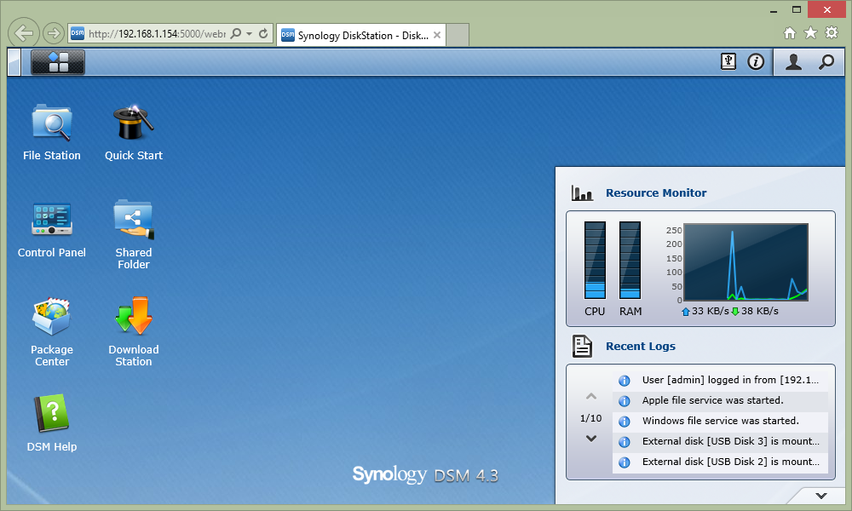Viewport: 852px width, 511px height.
Task: Open Resource Monitor from widget title
Action: 656,192
